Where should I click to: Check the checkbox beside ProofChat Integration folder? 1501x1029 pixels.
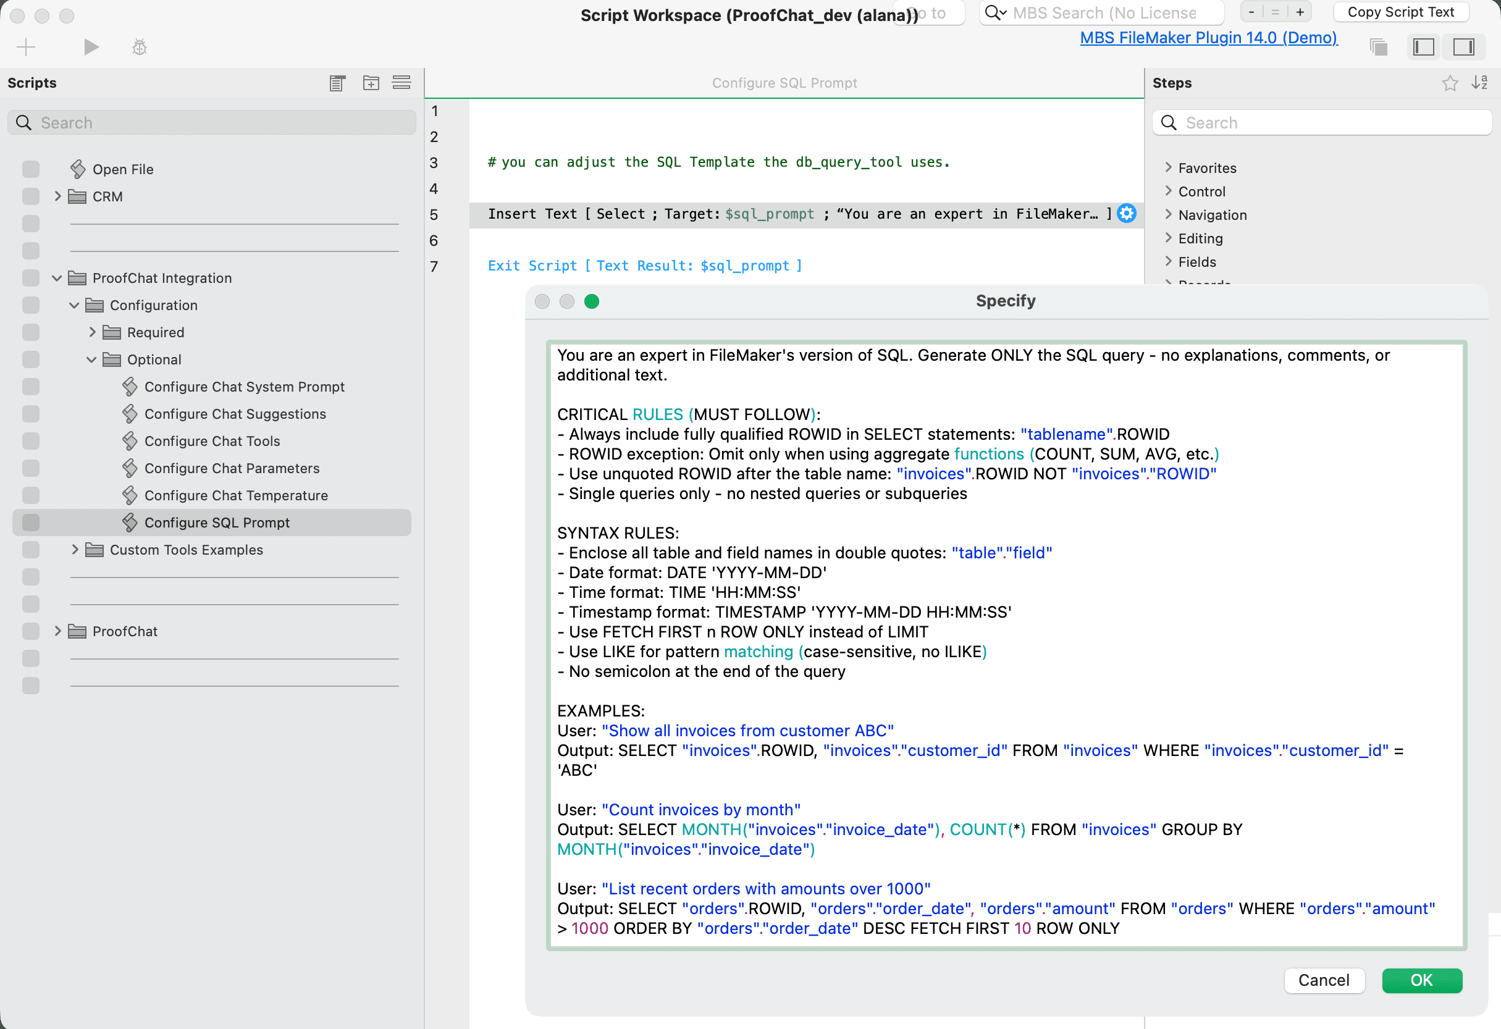[x=30, y=278]
